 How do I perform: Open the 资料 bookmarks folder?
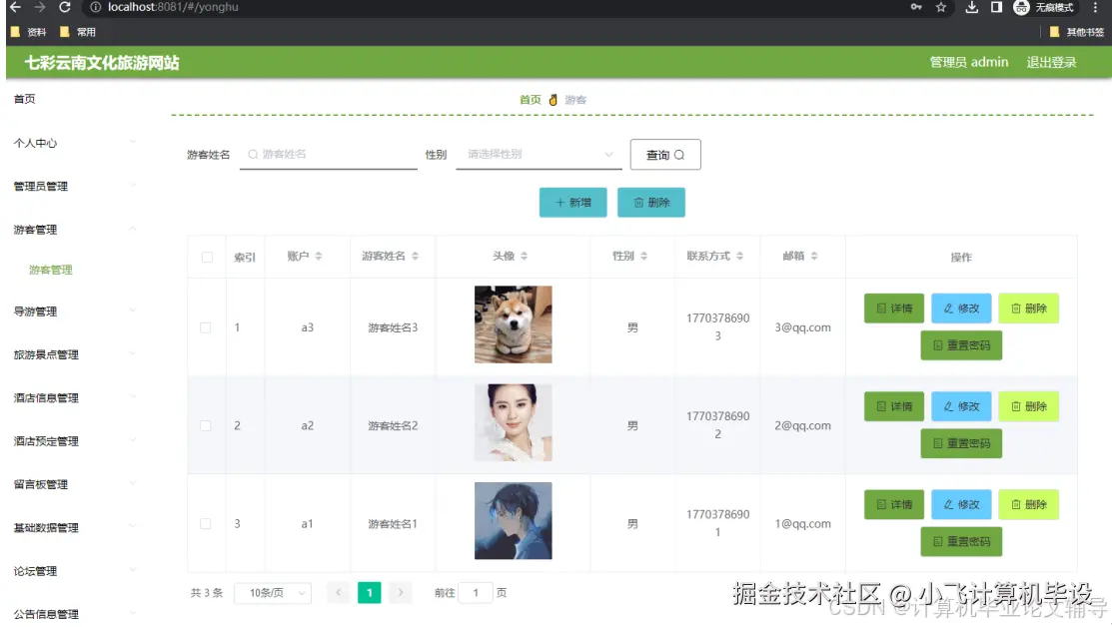coord(28,32)
